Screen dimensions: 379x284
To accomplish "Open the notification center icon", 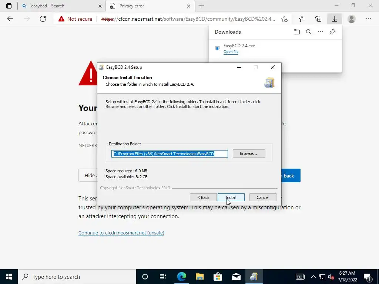I will [x=368, y=277].
